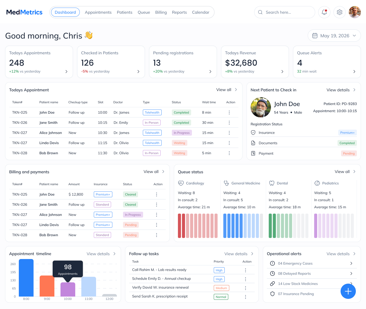Click John Doe's patient photo
This screenshot has height=309, width=366.
[261, 107]
